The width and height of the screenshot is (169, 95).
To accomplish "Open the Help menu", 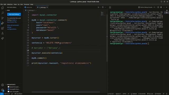I will 32,4.
